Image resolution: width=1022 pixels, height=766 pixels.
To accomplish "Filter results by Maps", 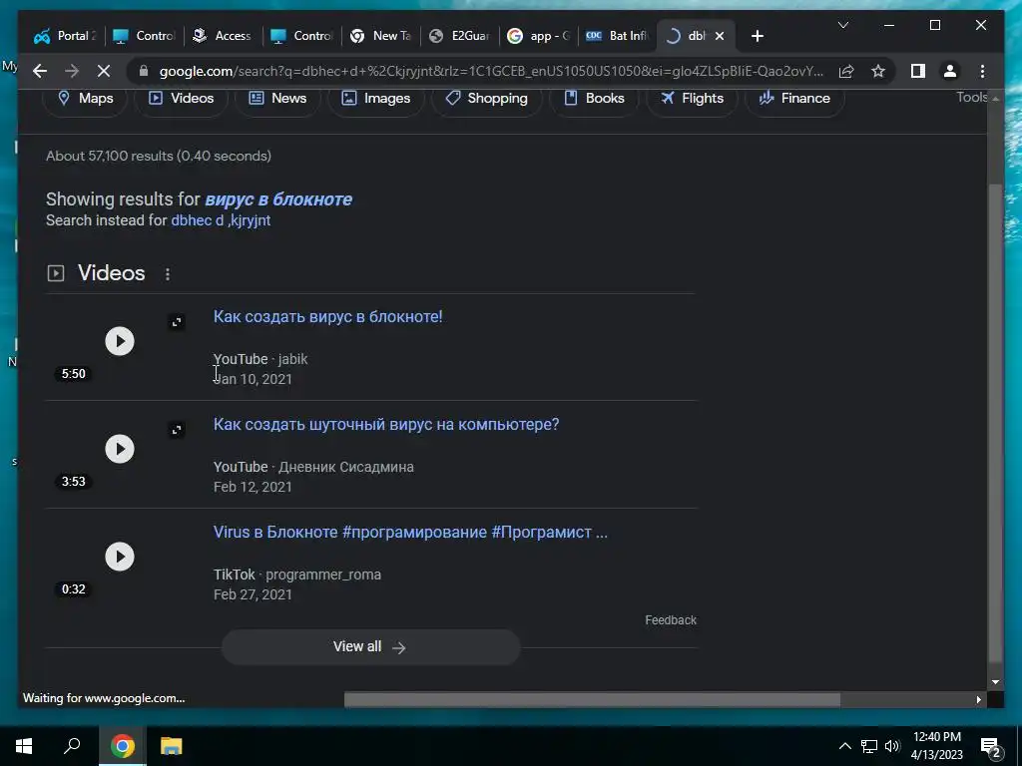I will (x=86, y=99).
